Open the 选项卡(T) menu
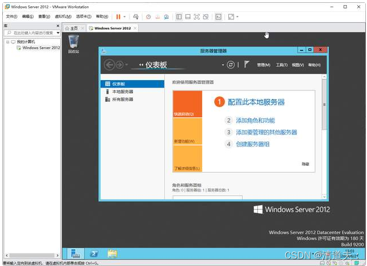Screen dimensions: 367x266 [84, 16]
